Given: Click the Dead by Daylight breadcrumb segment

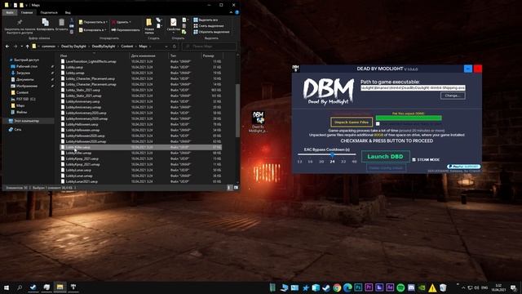Looking at the screenshot, I should click(73, 47).
